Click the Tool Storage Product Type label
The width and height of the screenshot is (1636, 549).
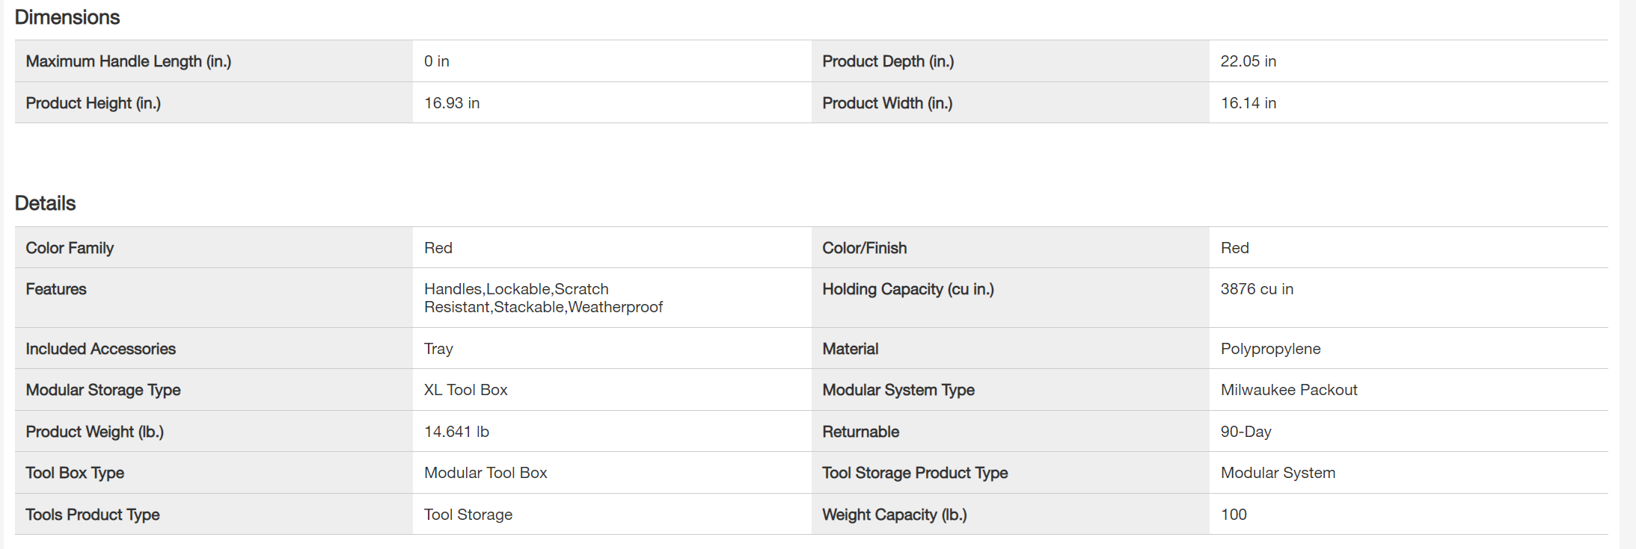click(x=915, y=473)
